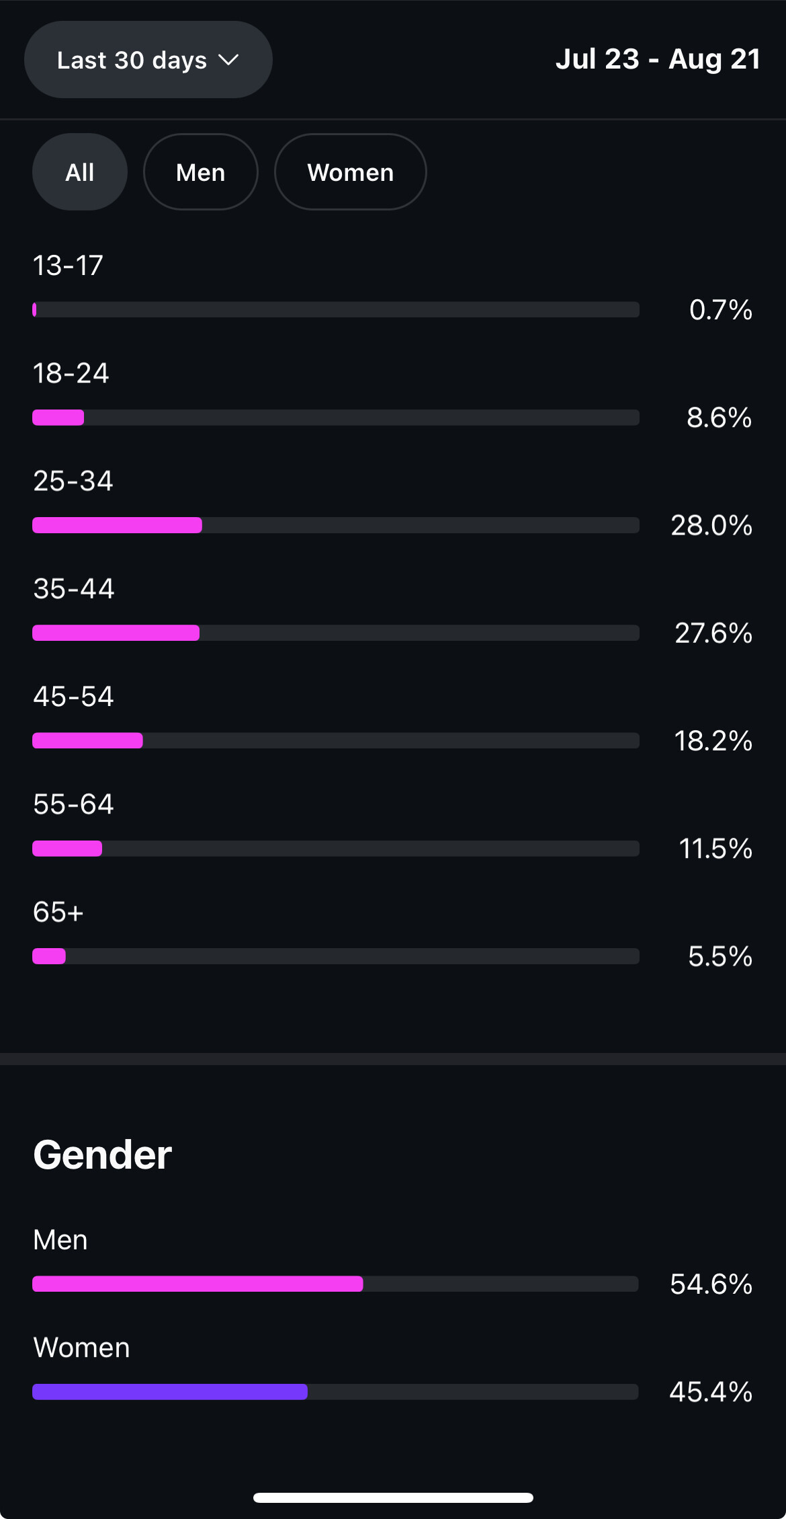This screenshot has width=786, height=1519.
Task: Switch to the Women filter
Action: (x=350, y=172)
